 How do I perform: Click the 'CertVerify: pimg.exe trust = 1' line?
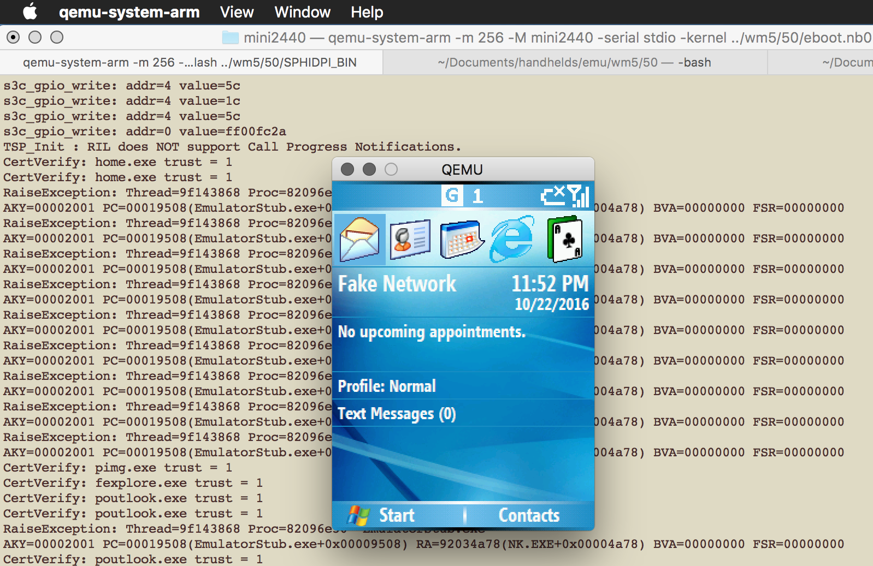pyautogui.click(x=117, y=468)
